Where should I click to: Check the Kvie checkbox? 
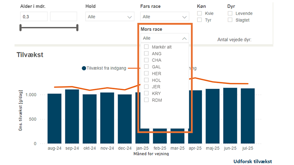point(200,13)
